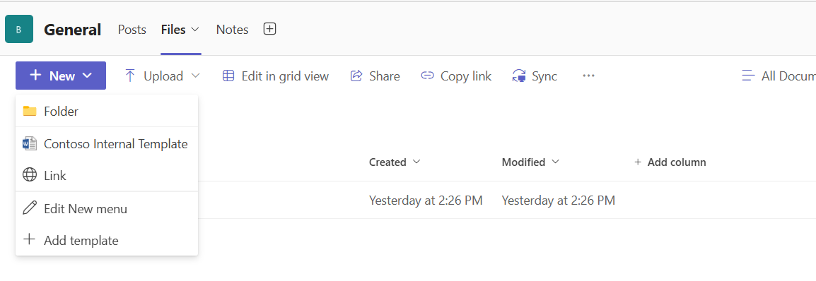The width and height of the screenshot is (816, 281).
Task: Open the more options ellipsis
Action: [x=588, y=76]
